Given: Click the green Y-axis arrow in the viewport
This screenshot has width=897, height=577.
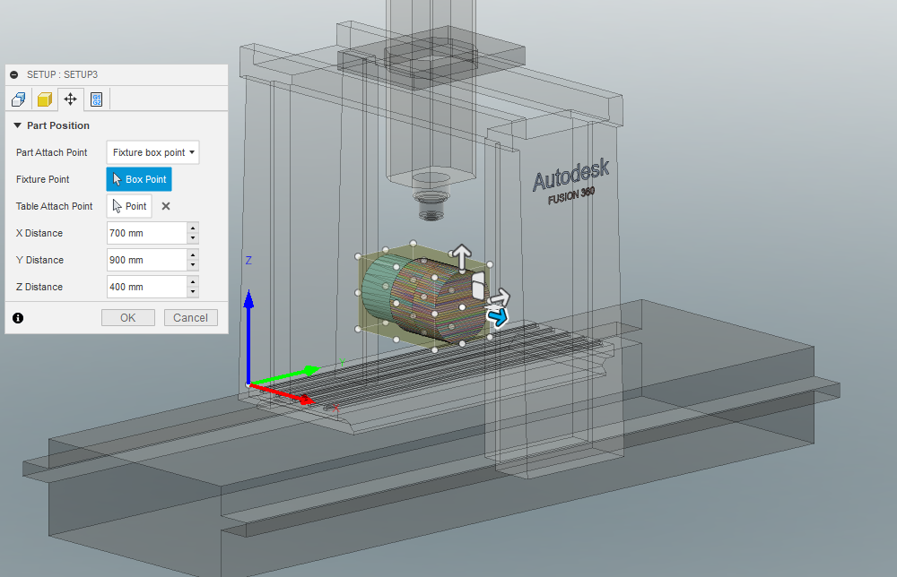Looking at the screenshot, I should [305, 369].
